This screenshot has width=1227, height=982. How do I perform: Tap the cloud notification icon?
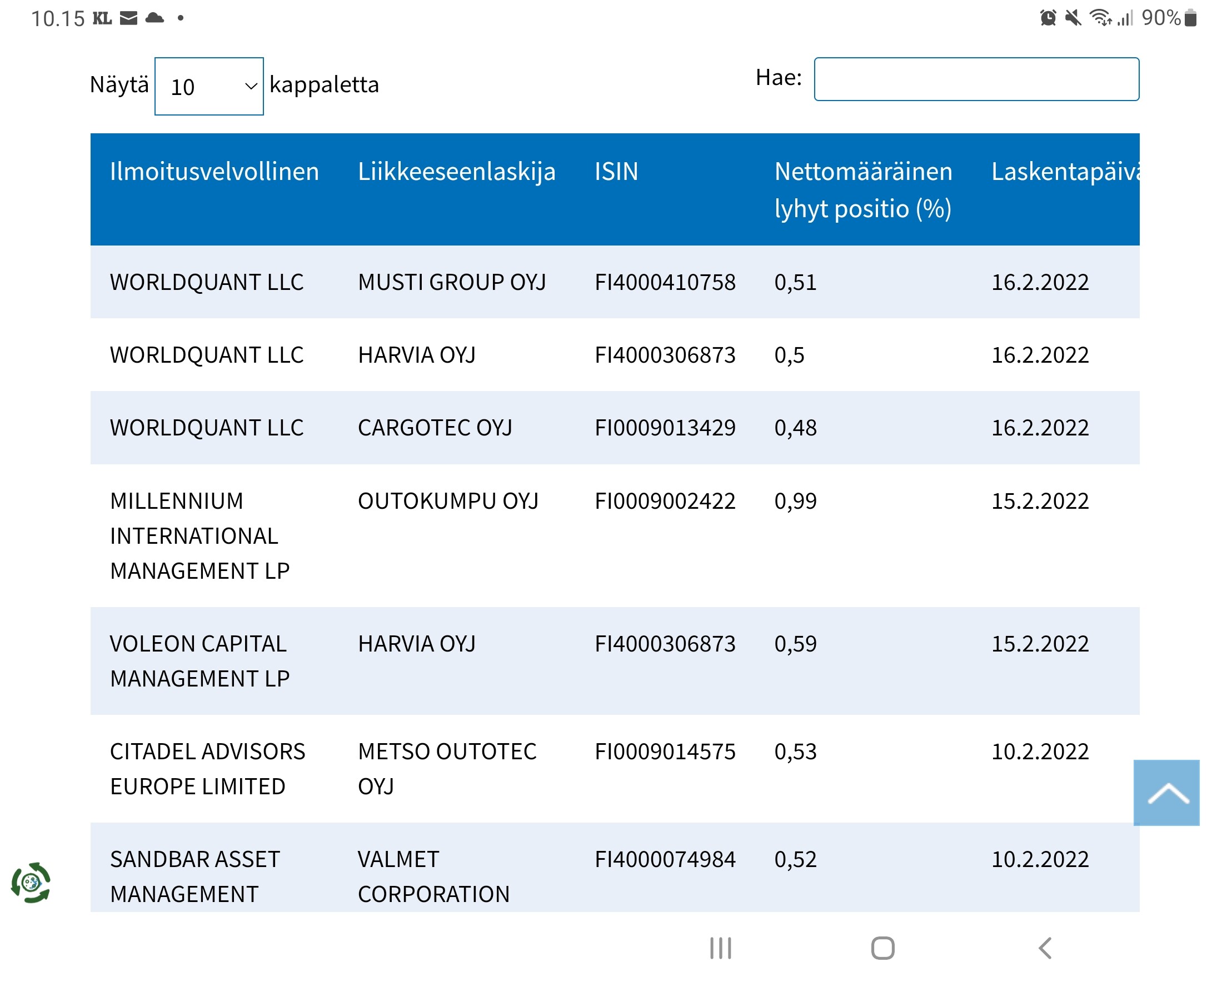[x=154, y=18]
